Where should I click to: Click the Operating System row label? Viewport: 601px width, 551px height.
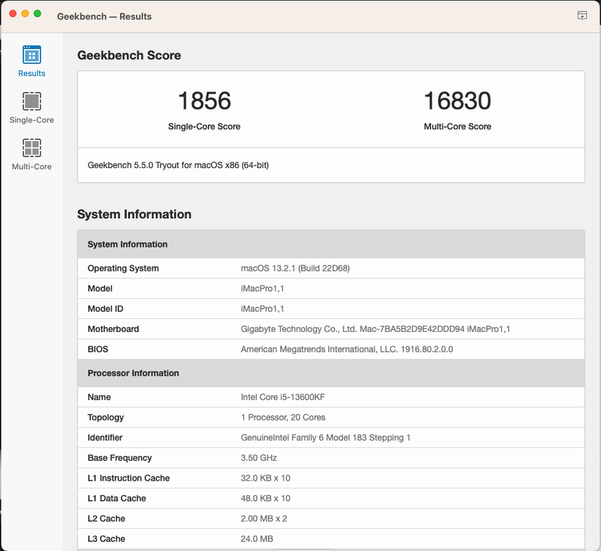click(x=123, y=269)
